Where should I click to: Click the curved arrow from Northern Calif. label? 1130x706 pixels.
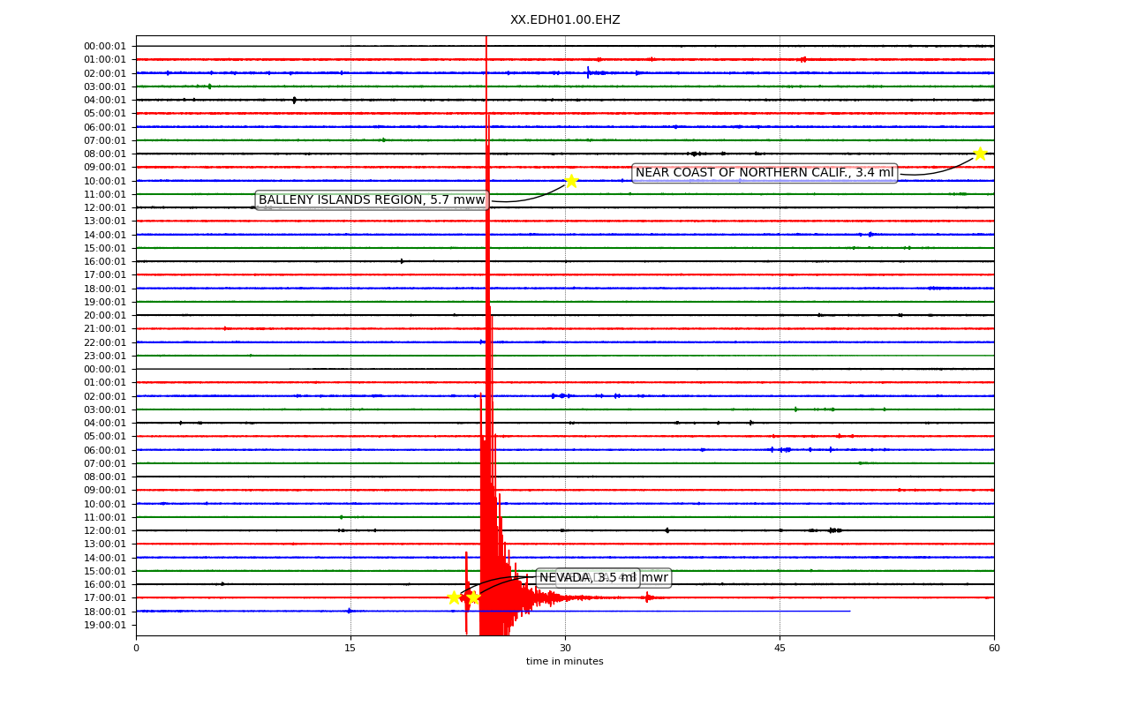point(938,169)
